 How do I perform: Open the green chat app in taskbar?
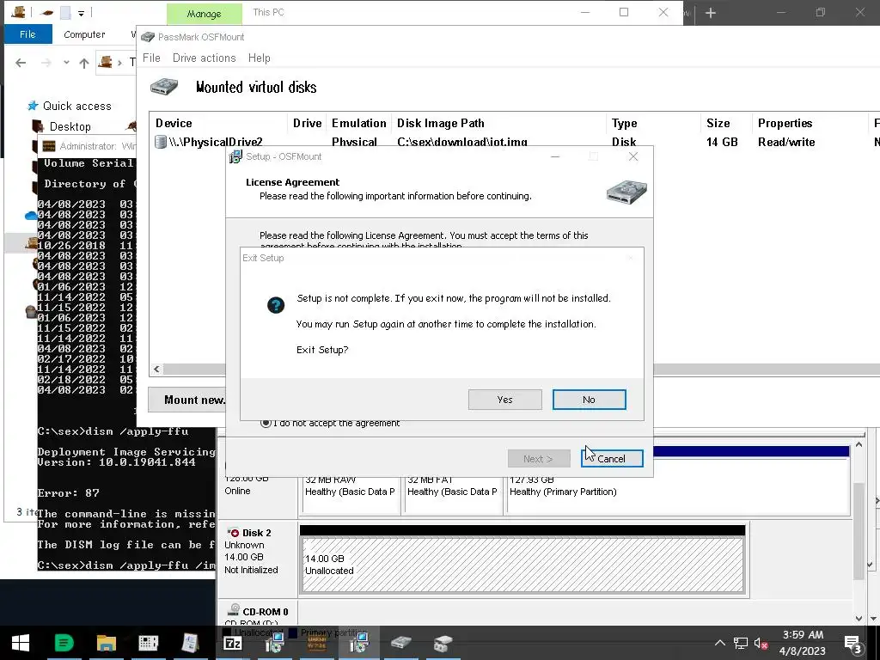click(64, 643)
